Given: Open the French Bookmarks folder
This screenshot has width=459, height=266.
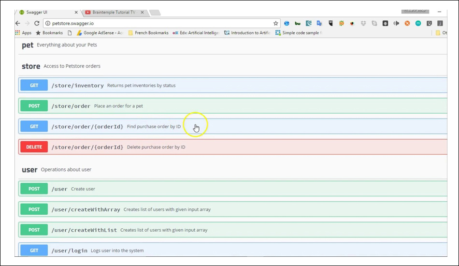Looking at the screenshot, I should pyautogui.click(x=148, y=33).
